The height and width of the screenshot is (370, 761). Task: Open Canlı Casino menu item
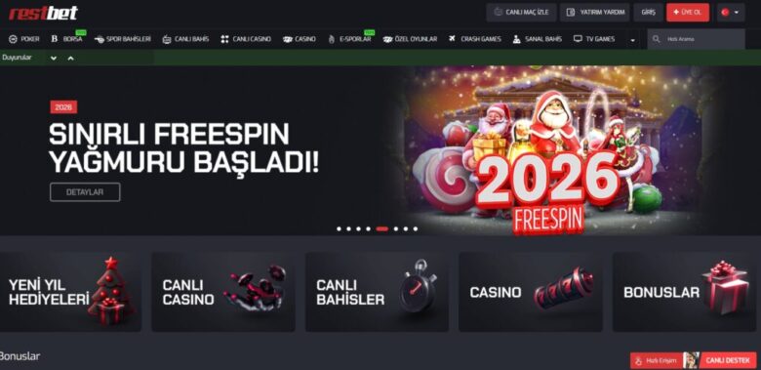(246, 39)
